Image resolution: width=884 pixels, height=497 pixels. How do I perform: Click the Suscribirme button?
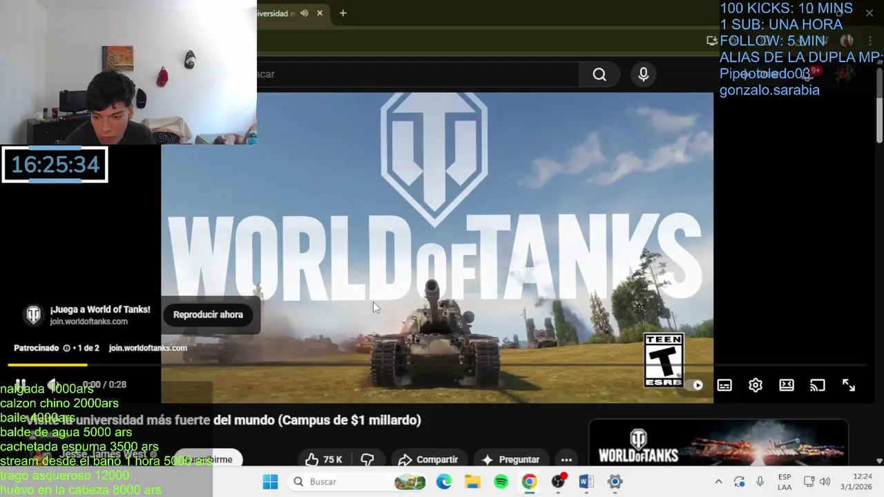pyautogui.click(x=208, y=460)
